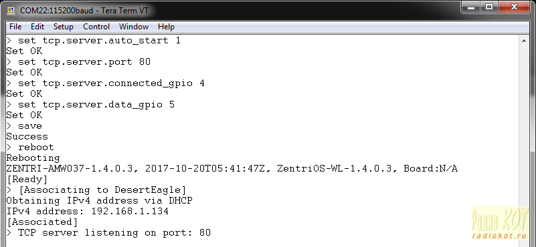Open the Edit menu
This screenshot has width=536, height=247.
click(x=37, y=27)
